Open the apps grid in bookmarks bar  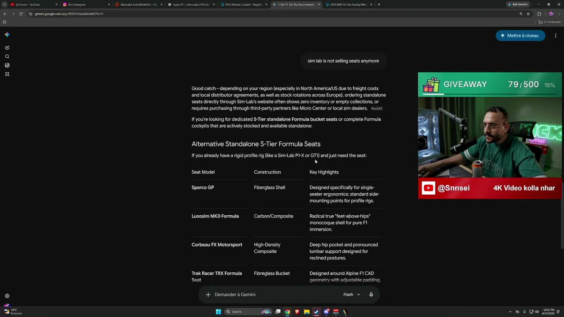click(x=4, y=22)
